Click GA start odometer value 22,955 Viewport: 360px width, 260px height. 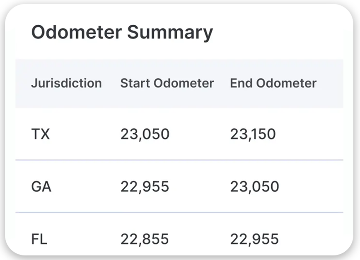click(145, 186)
